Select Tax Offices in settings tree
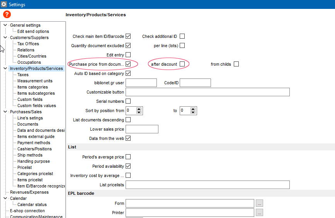 click(x=28, y=44)
